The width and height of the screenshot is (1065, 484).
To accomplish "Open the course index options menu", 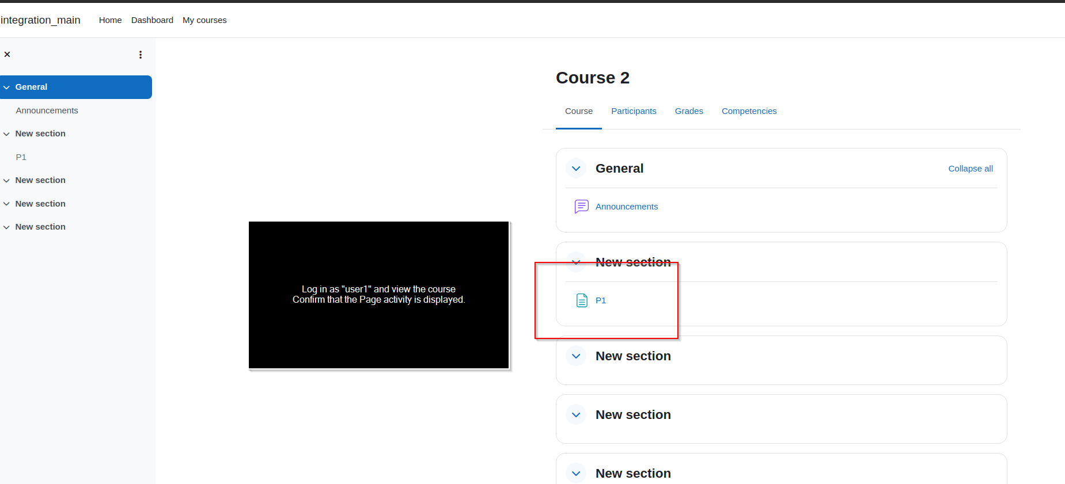I will tap(141, 55).
